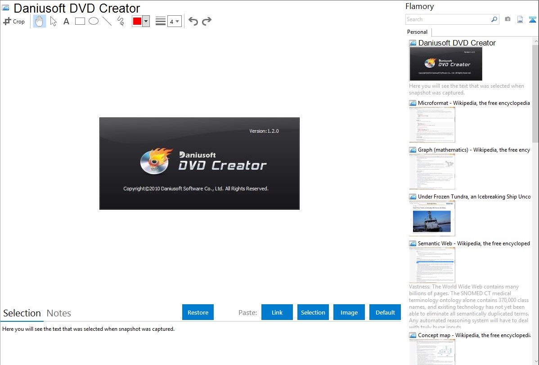The width and height of the screenshot is (539, 365).
Task: Select the arrow pointer tool
Action: tap(53, 21)
